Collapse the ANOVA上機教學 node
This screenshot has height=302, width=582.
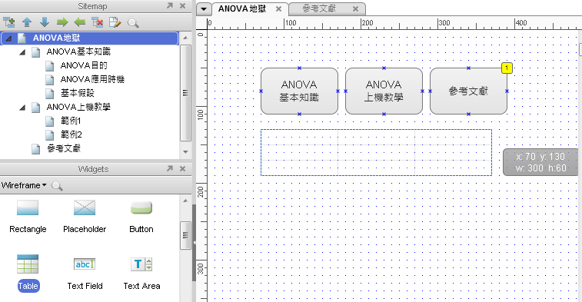[x=22, y=108]
